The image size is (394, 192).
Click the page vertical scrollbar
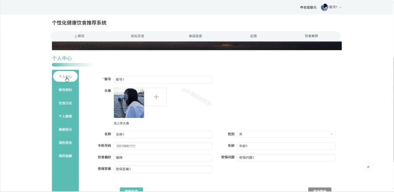[x=393, y=109]
